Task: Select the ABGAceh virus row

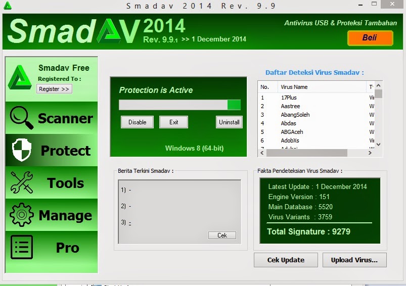Action: pos(316,132)
